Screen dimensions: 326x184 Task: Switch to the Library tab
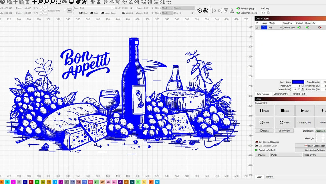[x=269, y=177]
